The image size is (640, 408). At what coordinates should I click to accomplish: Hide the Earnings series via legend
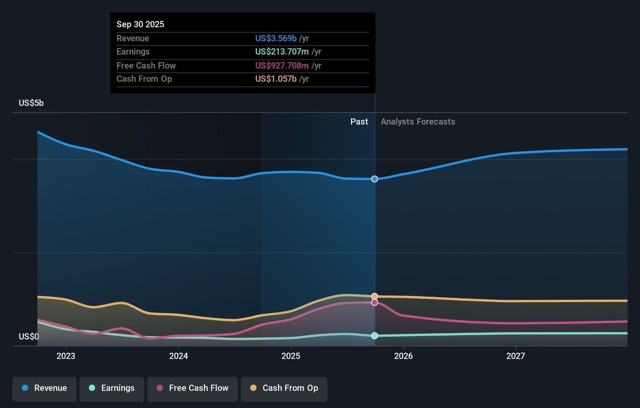coord(112,388)
